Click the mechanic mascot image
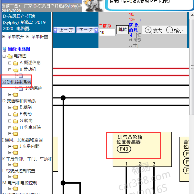 point(93,6)
